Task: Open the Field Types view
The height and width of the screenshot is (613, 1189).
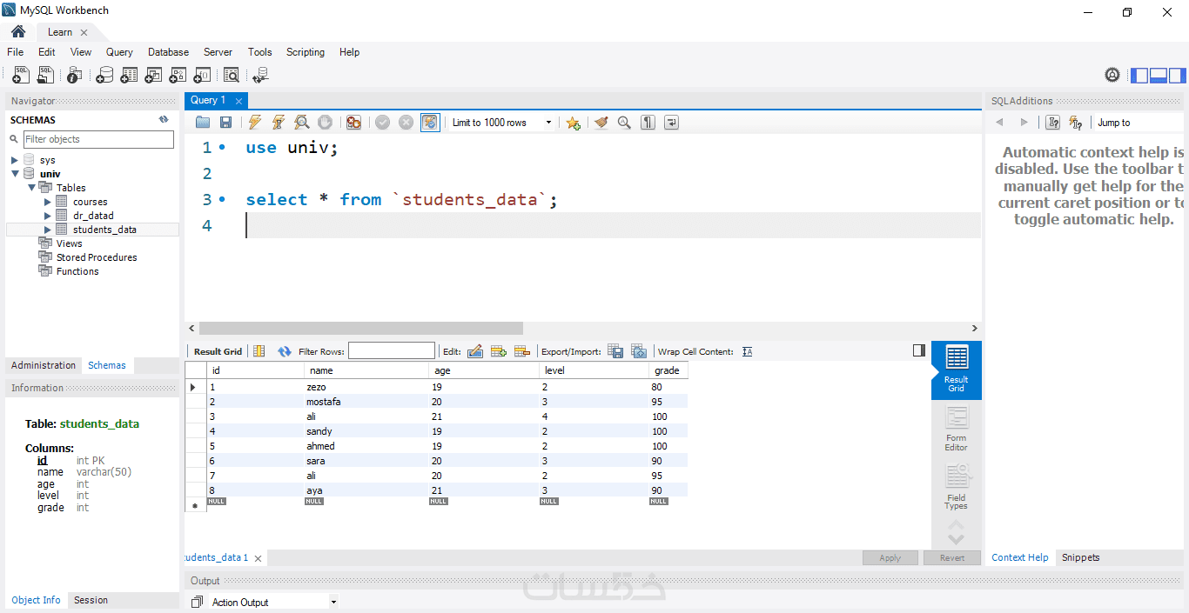Action: pos(956,488)
